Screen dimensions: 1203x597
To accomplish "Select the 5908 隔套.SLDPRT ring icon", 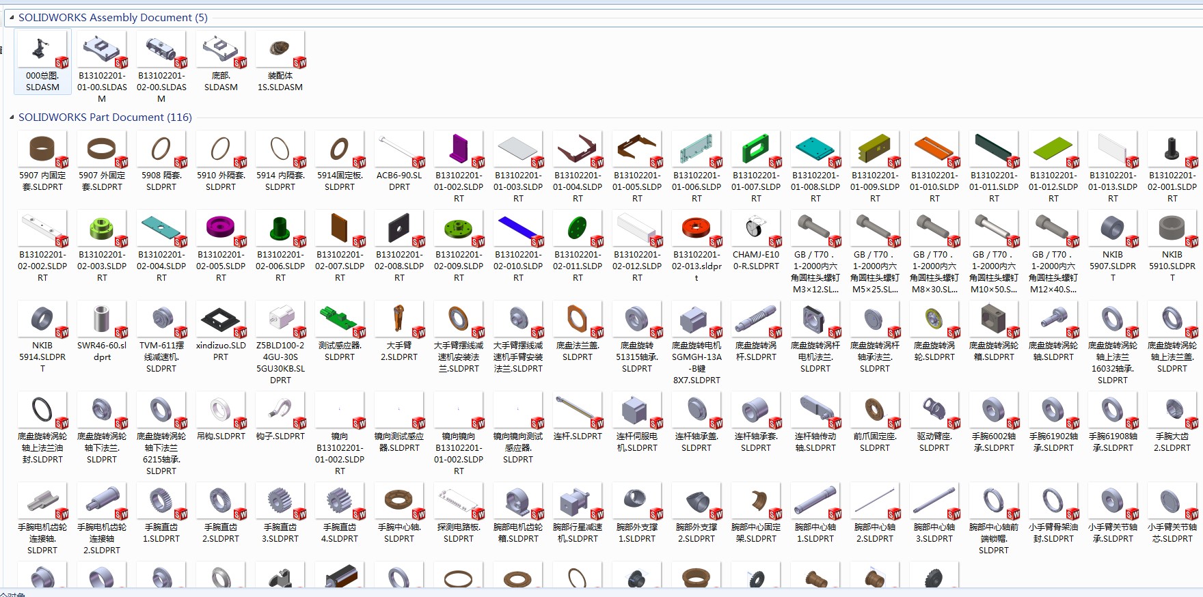I will 161,149.
